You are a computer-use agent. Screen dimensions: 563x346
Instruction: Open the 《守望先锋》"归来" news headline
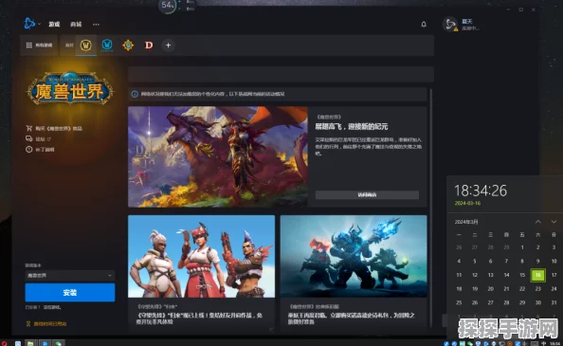[200, 319]
